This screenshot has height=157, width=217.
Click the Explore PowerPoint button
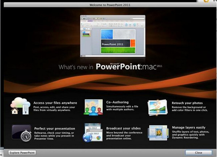(22, 153)
